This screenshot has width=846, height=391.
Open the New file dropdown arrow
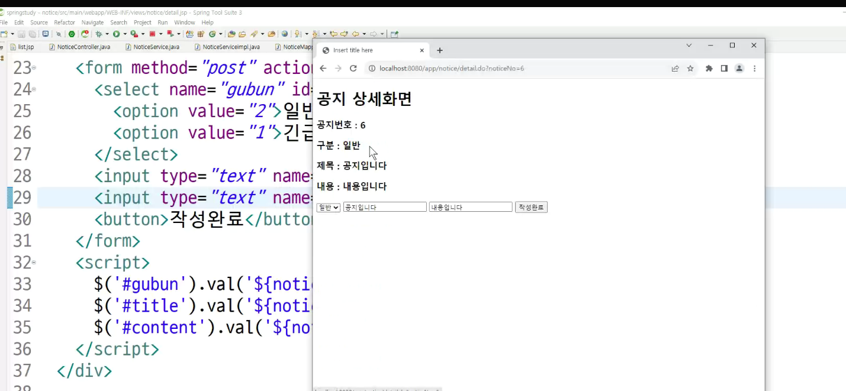coord(12,34)
